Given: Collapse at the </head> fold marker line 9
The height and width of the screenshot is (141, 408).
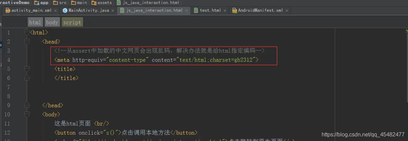Looking at the screenshot, I should pos(27,105).
